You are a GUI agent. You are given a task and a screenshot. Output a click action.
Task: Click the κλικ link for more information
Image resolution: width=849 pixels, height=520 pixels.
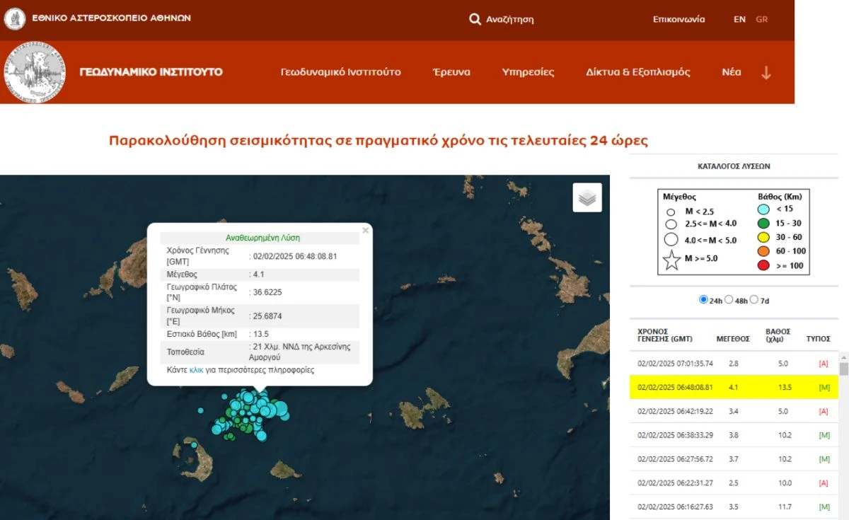(196, 370)
